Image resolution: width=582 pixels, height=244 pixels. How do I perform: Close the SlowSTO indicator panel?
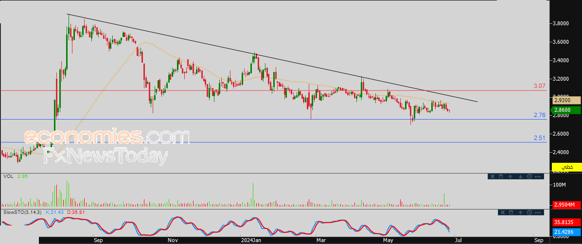pyautogui.click(x=503, y=212)
